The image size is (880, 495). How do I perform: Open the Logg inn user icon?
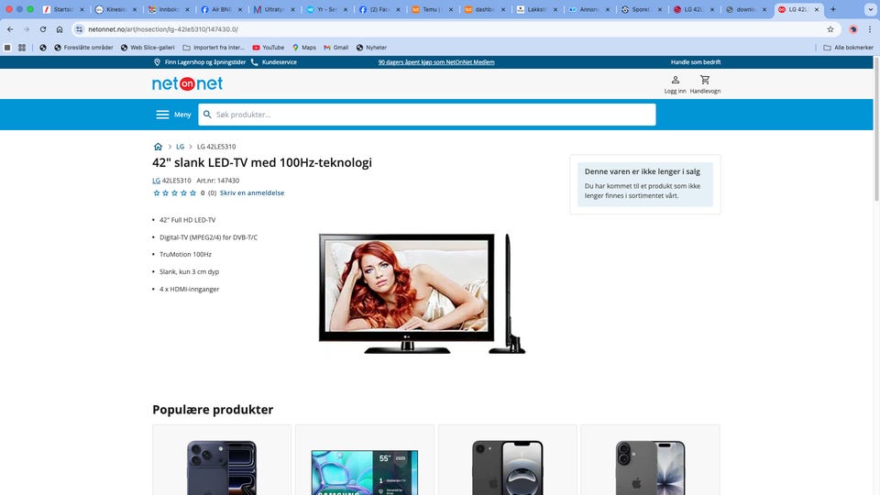676,84
